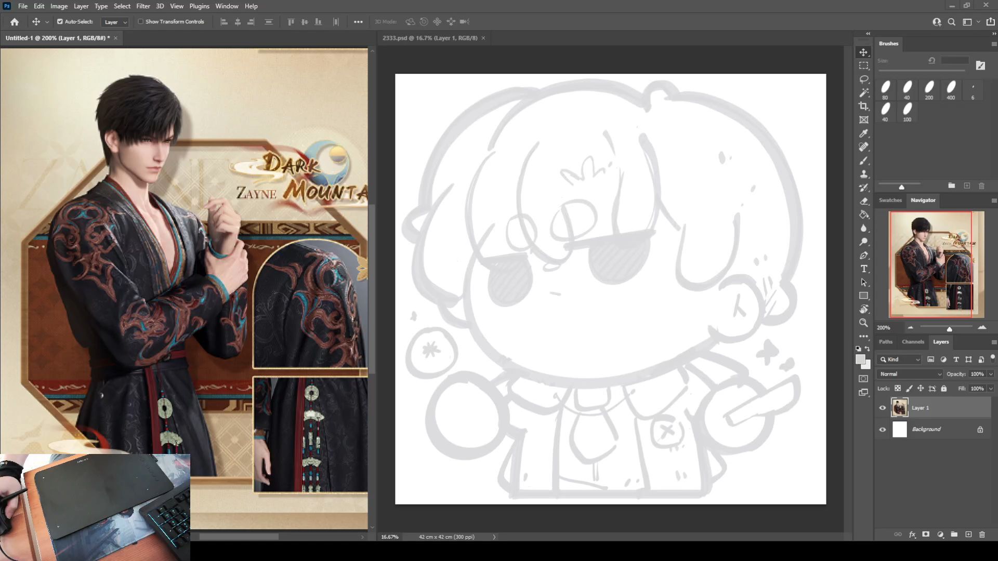
Task: Click the Home button in options bar
Action: coord(15,22)
